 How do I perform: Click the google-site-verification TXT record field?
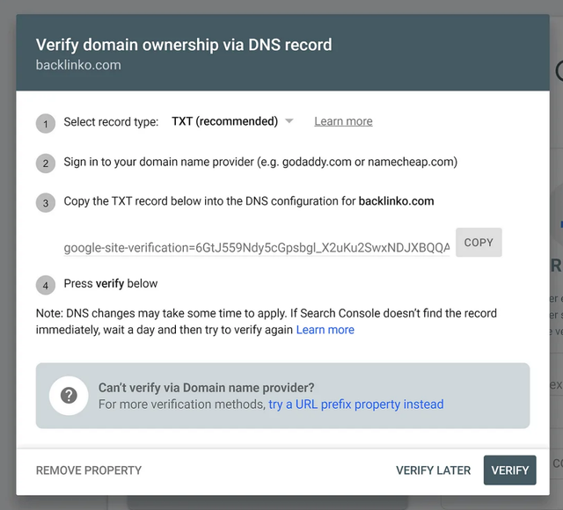click(x=256, y=248)
